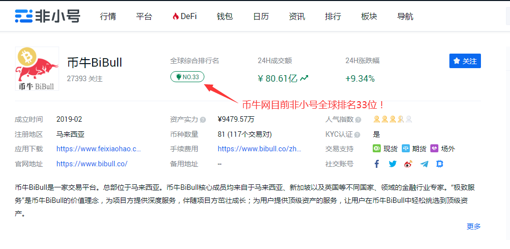Click the ¥9479.57万 asset value
The width and height of the screenshot is (510, 249).
(236, 119)
